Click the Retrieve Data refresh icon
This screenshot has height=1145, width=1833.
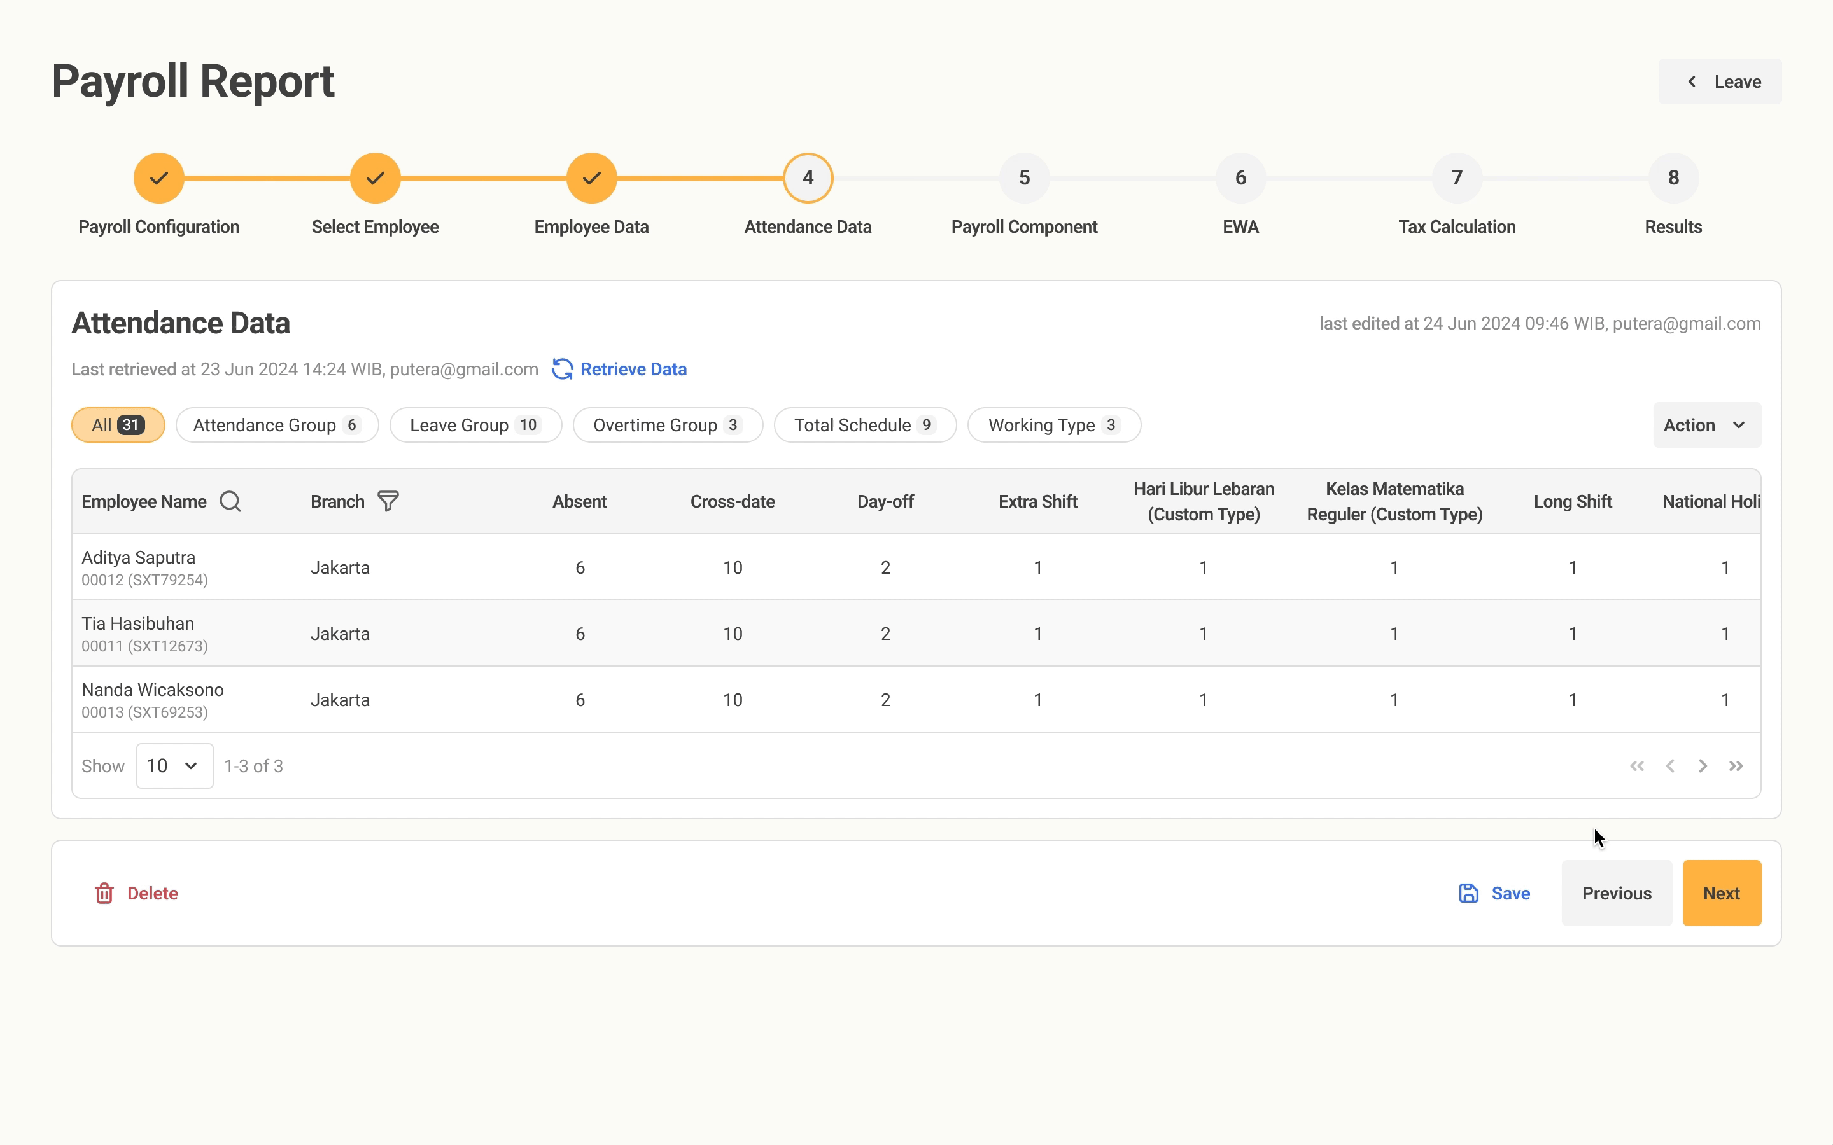(x=562, y=369)
